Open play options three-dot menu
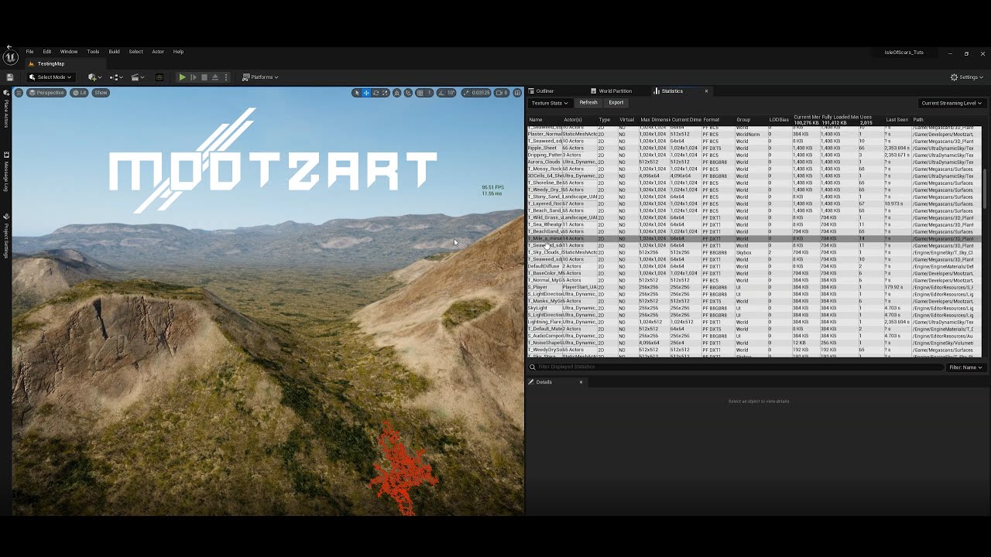Screen dimensions: 991x557 (226, 77)
